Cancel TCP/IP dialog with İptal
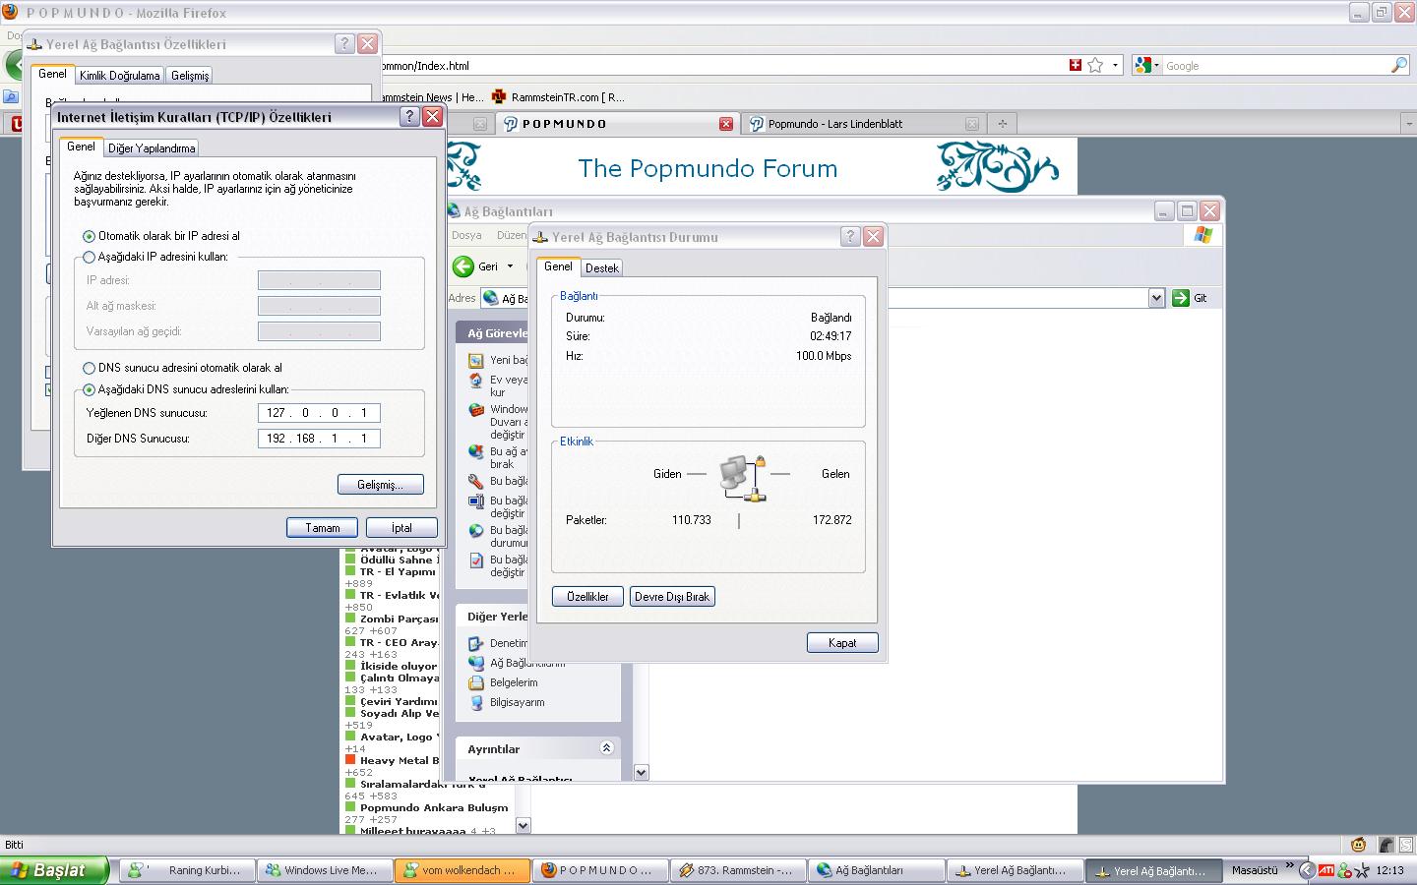This screenshot has width=1417, height=885. point(401,528)
